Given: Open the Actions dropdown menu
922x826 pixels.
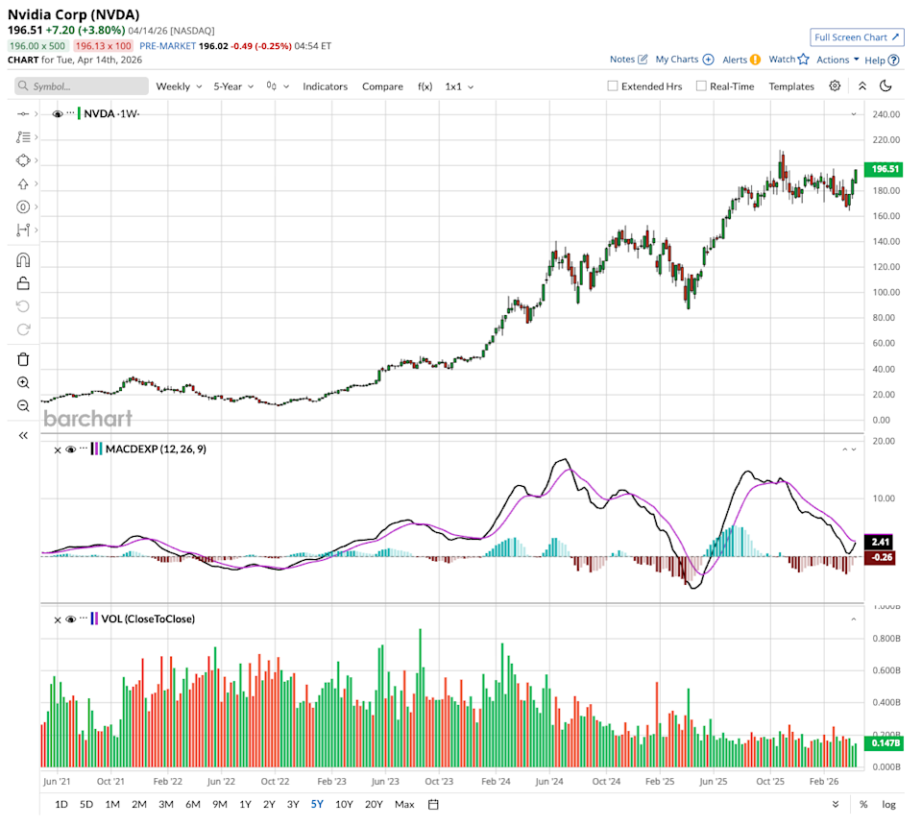Looking at the screenshot, I should point(837,60).
